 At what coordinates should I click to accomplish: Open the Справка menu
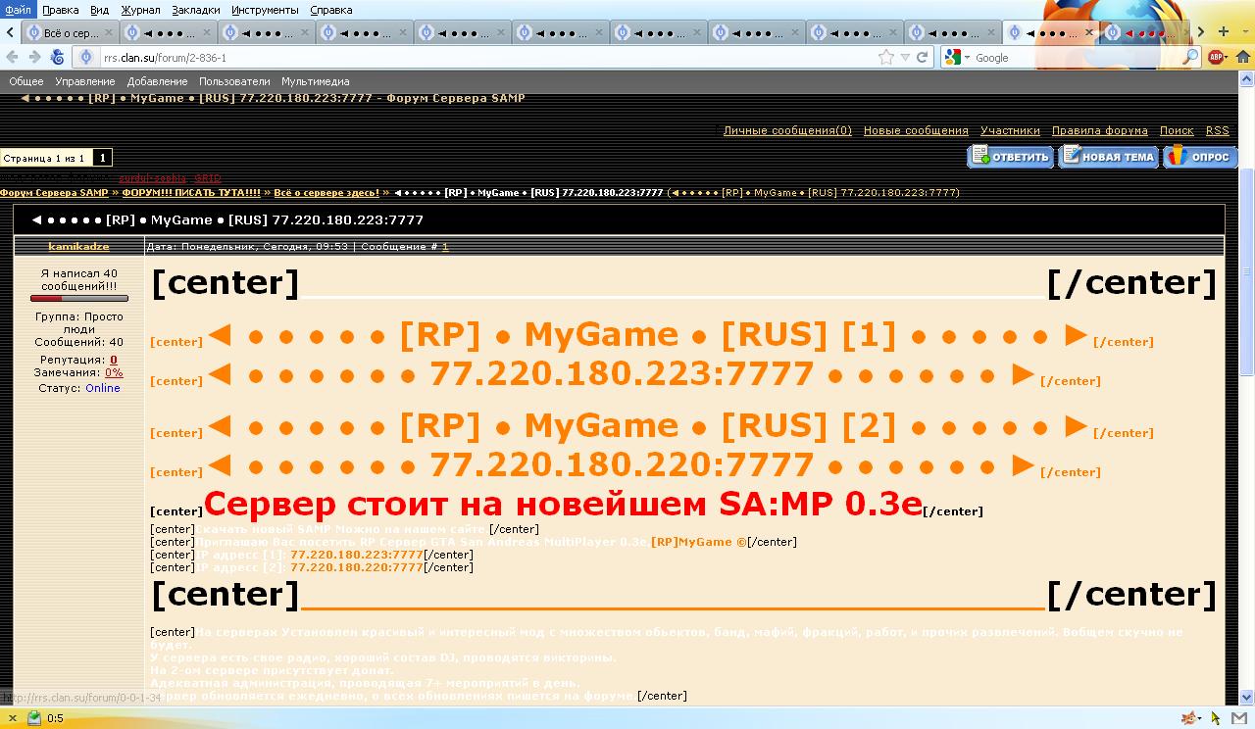(330, 10)
